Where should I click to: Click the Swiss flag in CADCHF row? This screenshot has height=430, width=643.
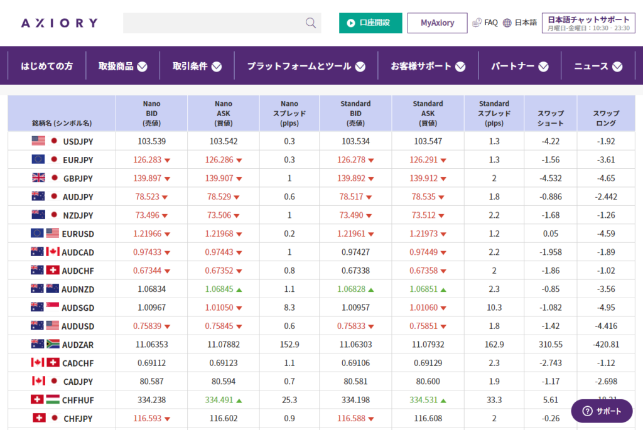[x=53, y=362]
